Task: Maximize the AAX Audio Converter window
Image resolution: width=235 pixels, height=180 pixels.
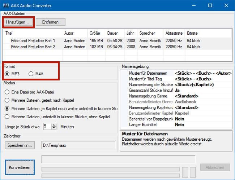Action: 210,6
